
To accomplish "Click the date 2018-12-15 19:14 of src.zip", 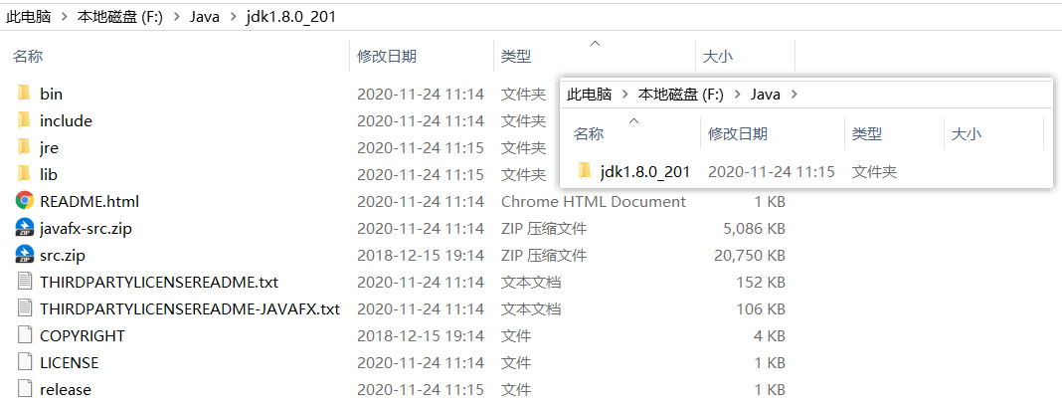I will [x=421, y=256].
